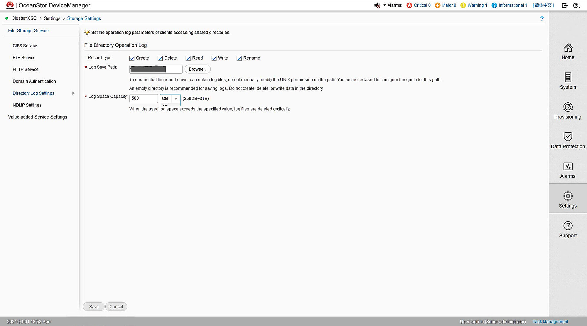Image resolution: width=587 pixels, height=326 pixels.
Task: Select Domain Authentication in the sidebar
Action: (34, 81)
